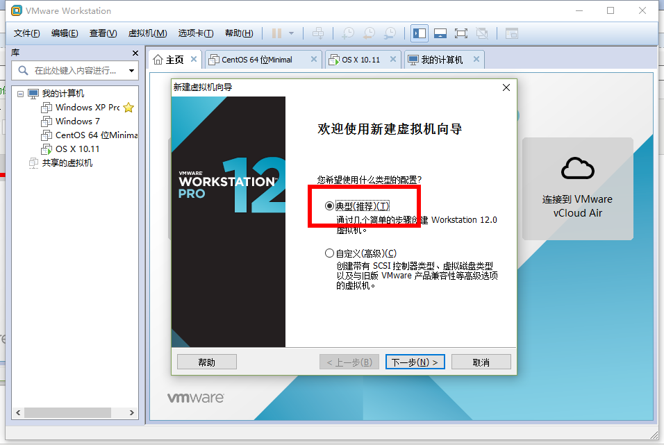Screen dimensions: 664x445
Task: Click the VMware Workstation title bar app icon
Action: coord(17,10)
